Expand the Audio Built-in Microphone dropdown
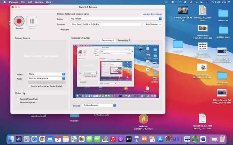The height and width of the screenshot is (145, 233). tap(47, 78)
